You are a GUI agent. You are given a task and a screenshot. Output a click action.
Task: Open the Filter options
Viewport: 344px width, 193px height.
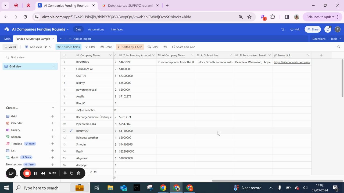pyautogui.click(x=90, y=47)
